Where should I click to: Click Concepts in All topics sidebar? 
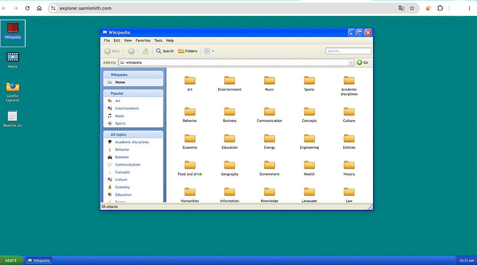[122, 172]
